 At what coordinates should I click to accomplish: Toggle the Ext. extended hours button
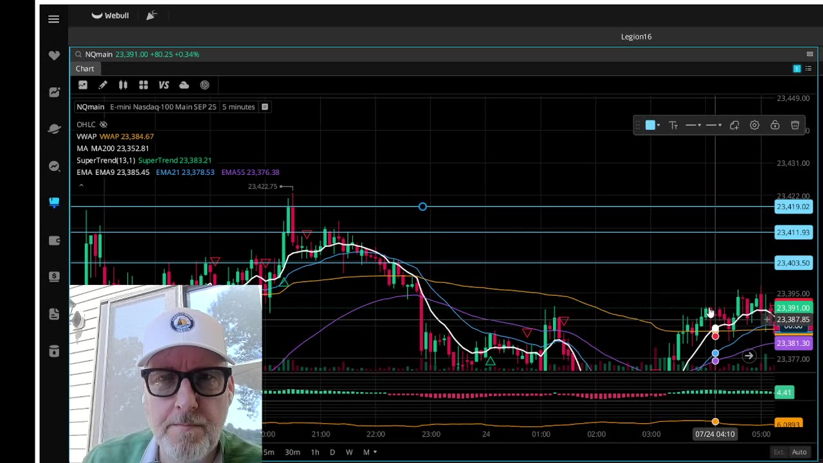(779, 452)
